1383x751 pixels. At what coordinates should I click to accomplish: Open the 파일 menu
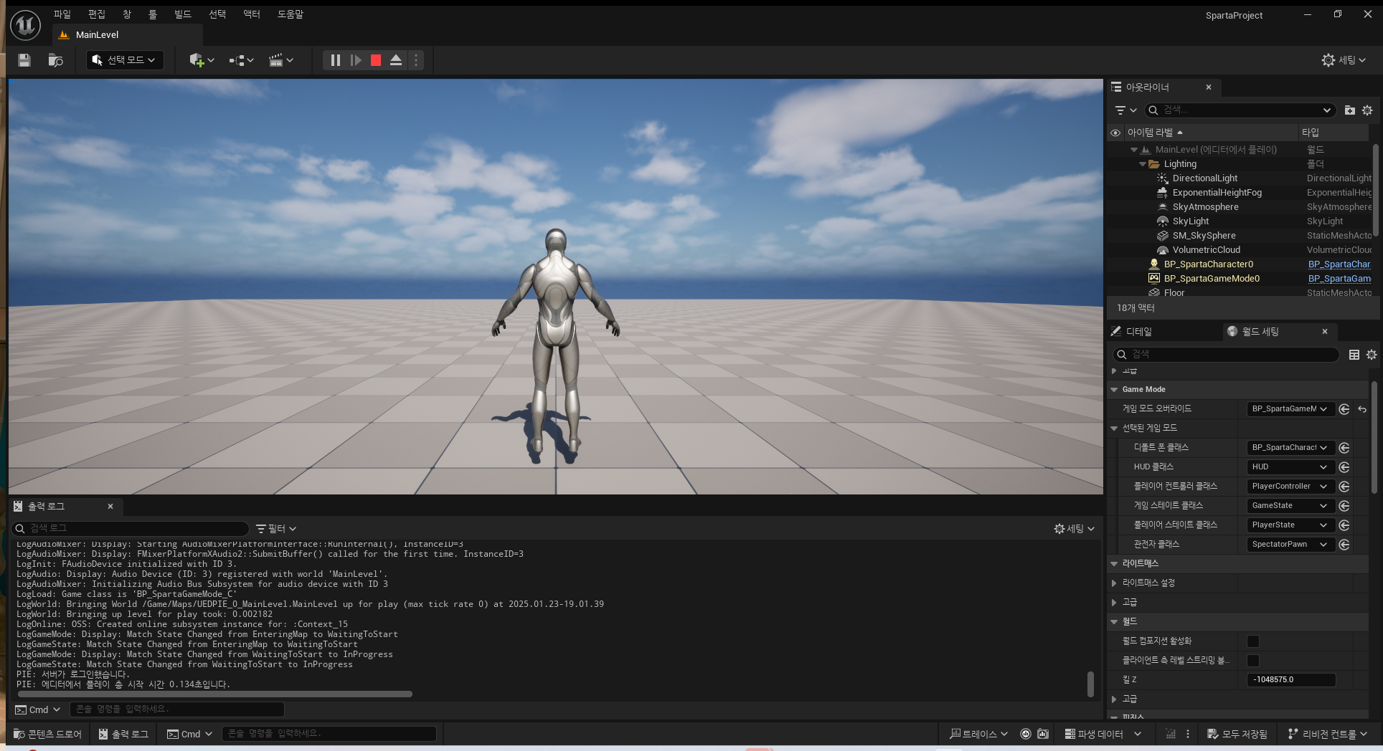point(62,14)
